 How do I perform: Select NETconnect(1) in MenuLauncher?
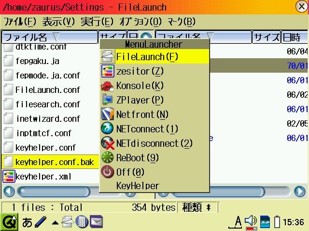154,129
